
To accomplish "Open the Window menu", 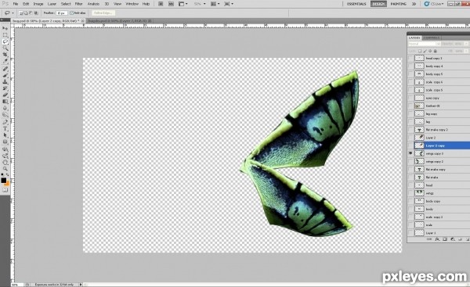I will coord(132,4).
